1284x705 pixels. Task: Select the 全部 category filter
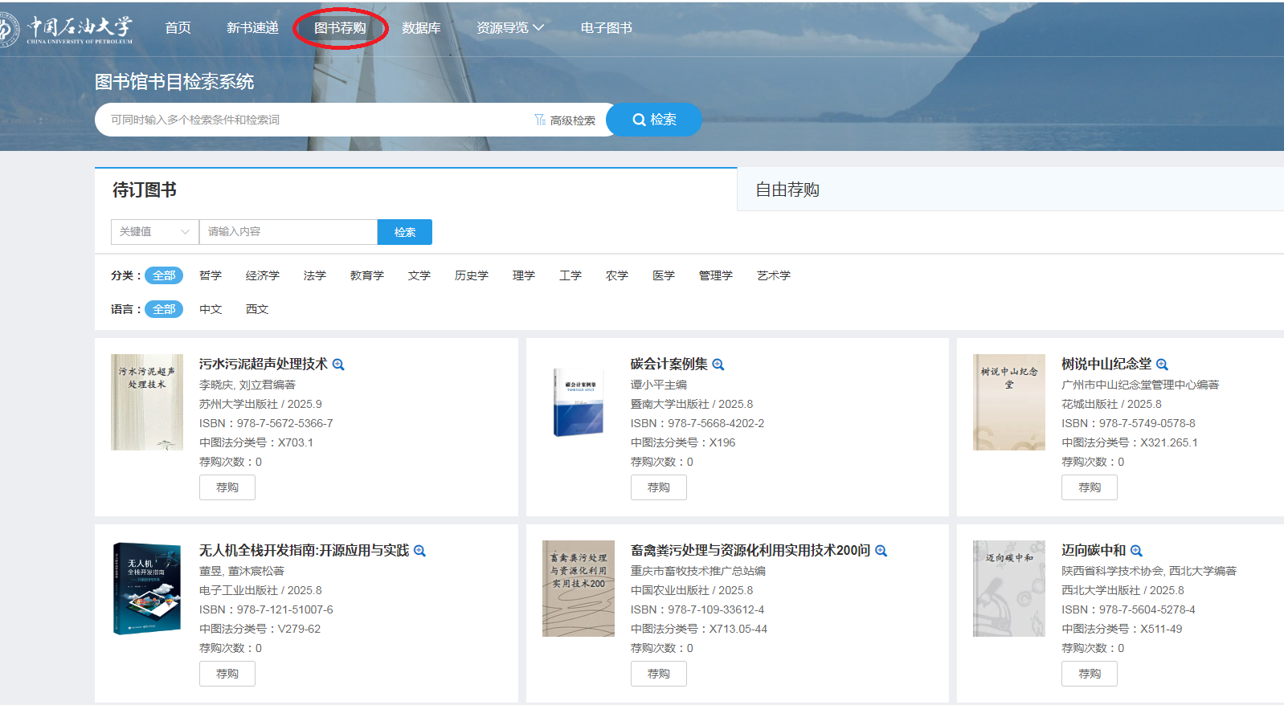(x=164, y=275)
